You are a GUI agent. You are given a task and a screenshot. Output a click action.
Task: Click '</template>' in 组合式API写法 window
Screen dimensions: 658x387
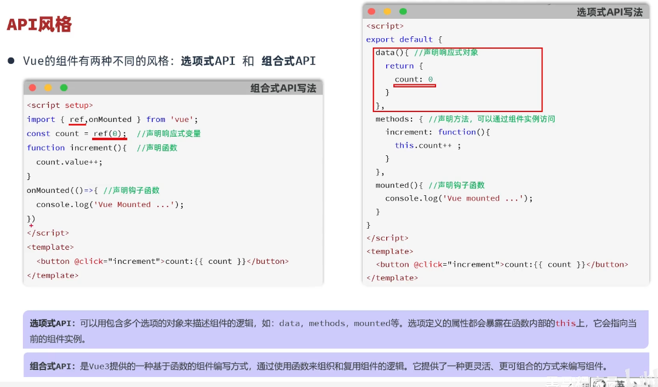coord(53,276)
